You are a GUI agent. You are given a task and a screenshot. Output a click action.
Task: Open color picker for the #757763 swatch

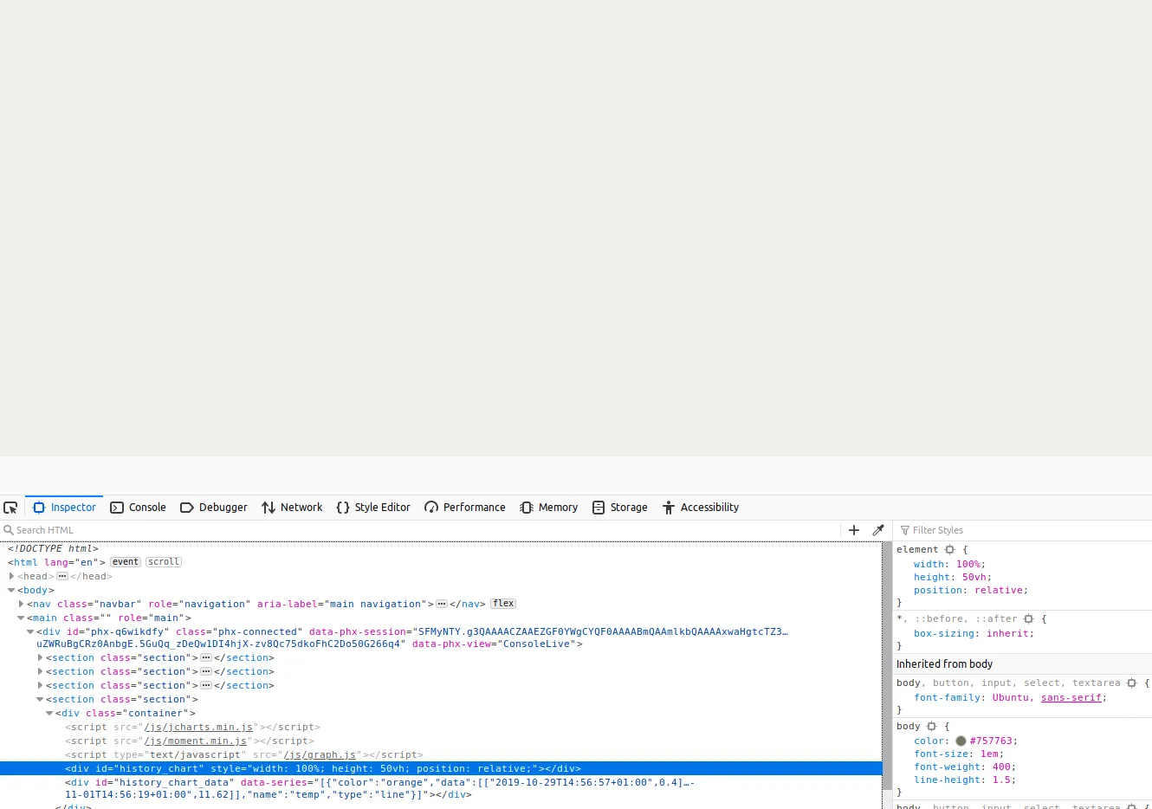961,741
